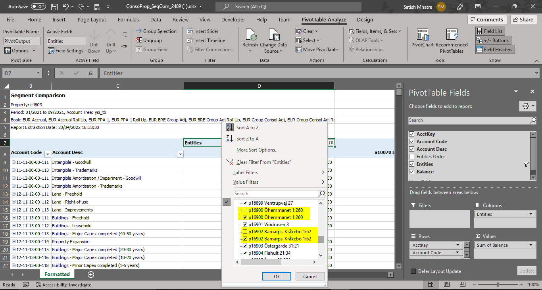The height and width of the screenshot is (290, 542).
Task: Switch to the Design ribbon tab
Action: (365, 19)
